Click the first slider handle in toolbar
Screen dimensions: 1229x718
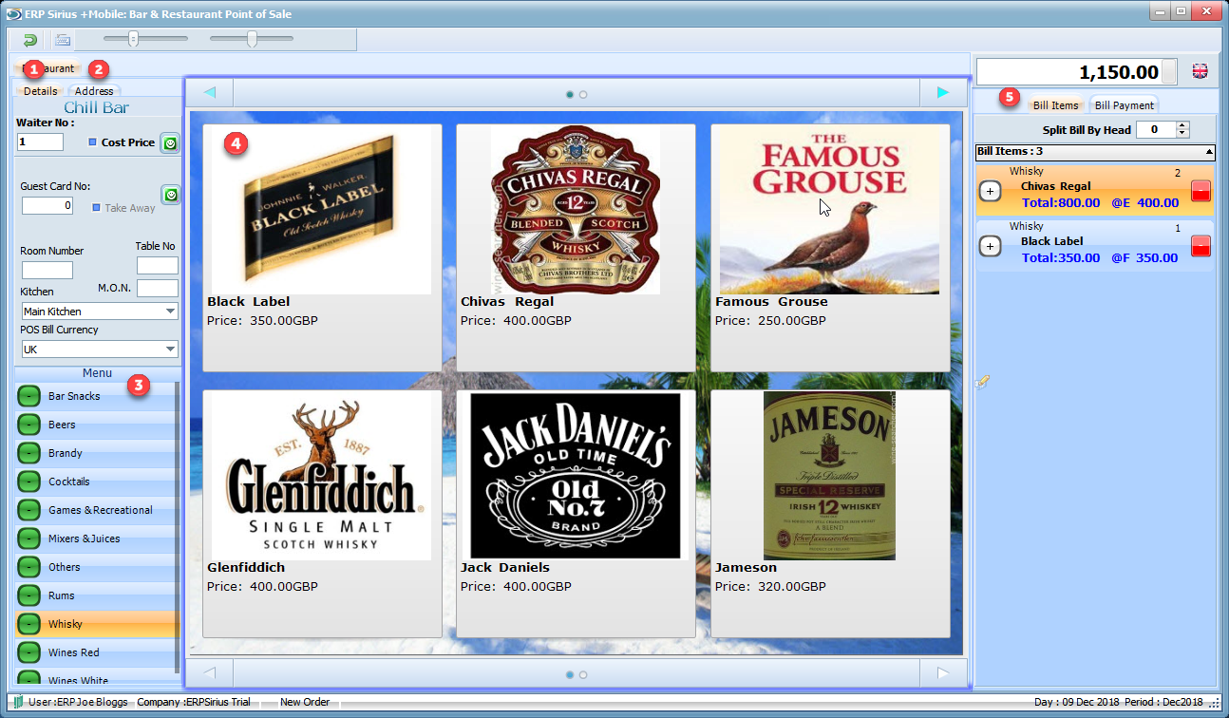coord(134,39)
